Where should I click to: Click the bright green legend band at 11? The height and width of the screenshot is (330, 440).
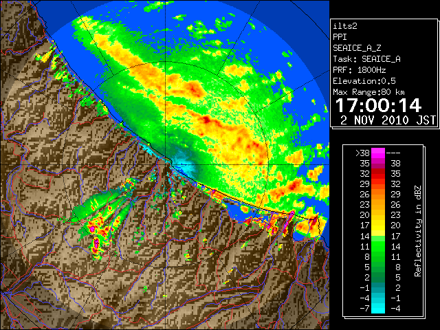click(x=378, y=246)
